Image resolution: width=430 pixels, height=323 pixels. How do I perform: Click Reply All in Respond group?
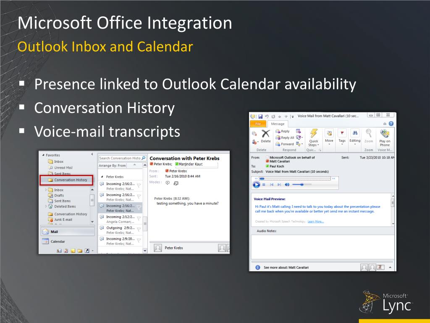click(285, 138)
